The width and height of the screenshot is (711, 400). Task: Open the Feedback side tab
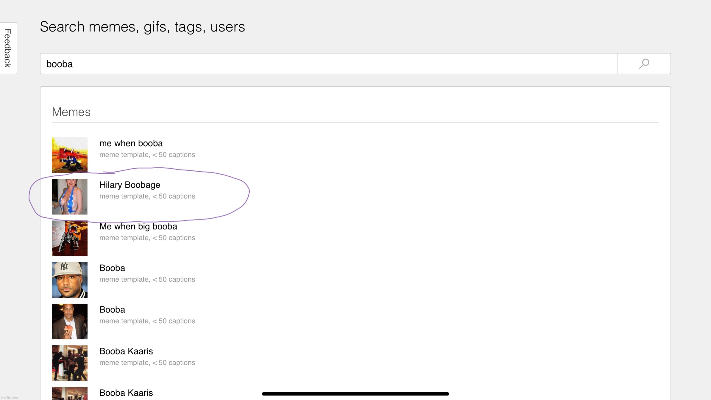click(8, 48)
